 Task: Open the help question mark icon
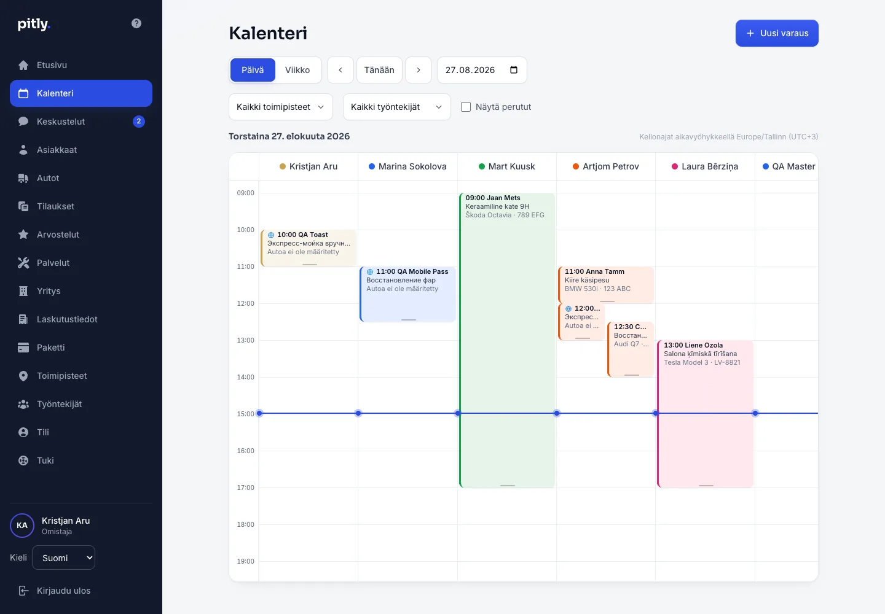[136, 23]
